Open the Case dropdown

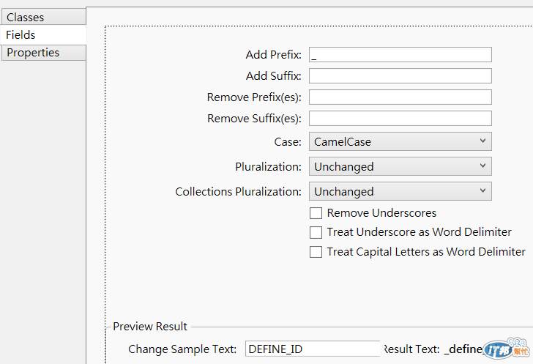pos(400,141)
